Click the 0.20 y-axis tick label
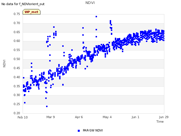 point(17,113)
